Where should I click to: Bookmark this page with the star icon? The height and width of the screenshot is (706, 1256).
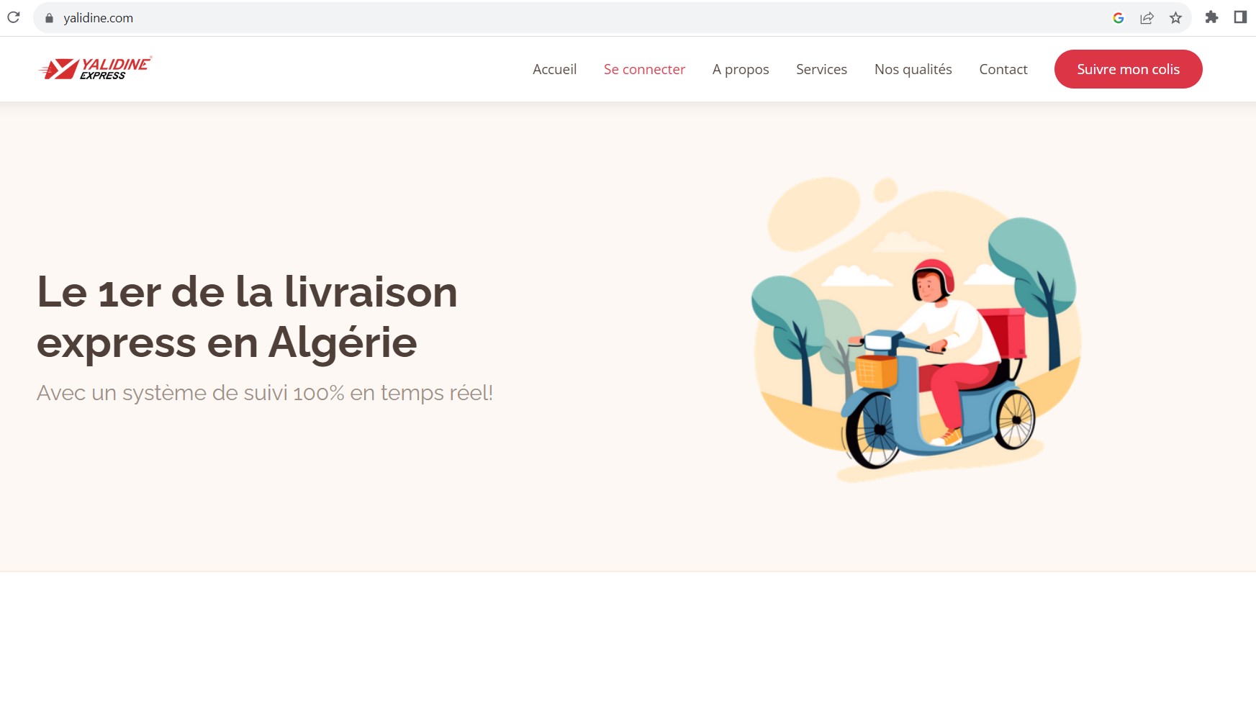[x=1175, y=18]
